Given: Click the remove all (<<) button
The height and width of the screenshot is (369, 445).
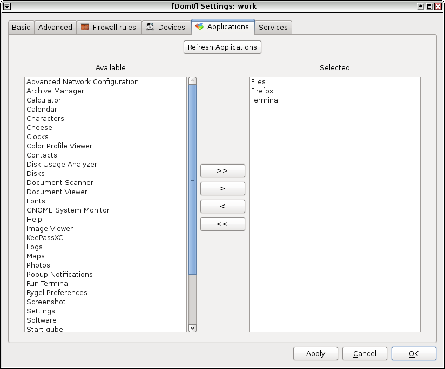Looking at the screenshot, I should point(223,224).
